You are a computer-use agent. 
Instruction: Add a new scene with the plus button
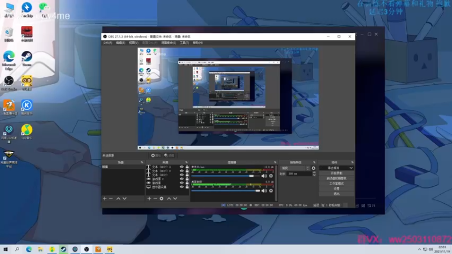coord(105,199)
